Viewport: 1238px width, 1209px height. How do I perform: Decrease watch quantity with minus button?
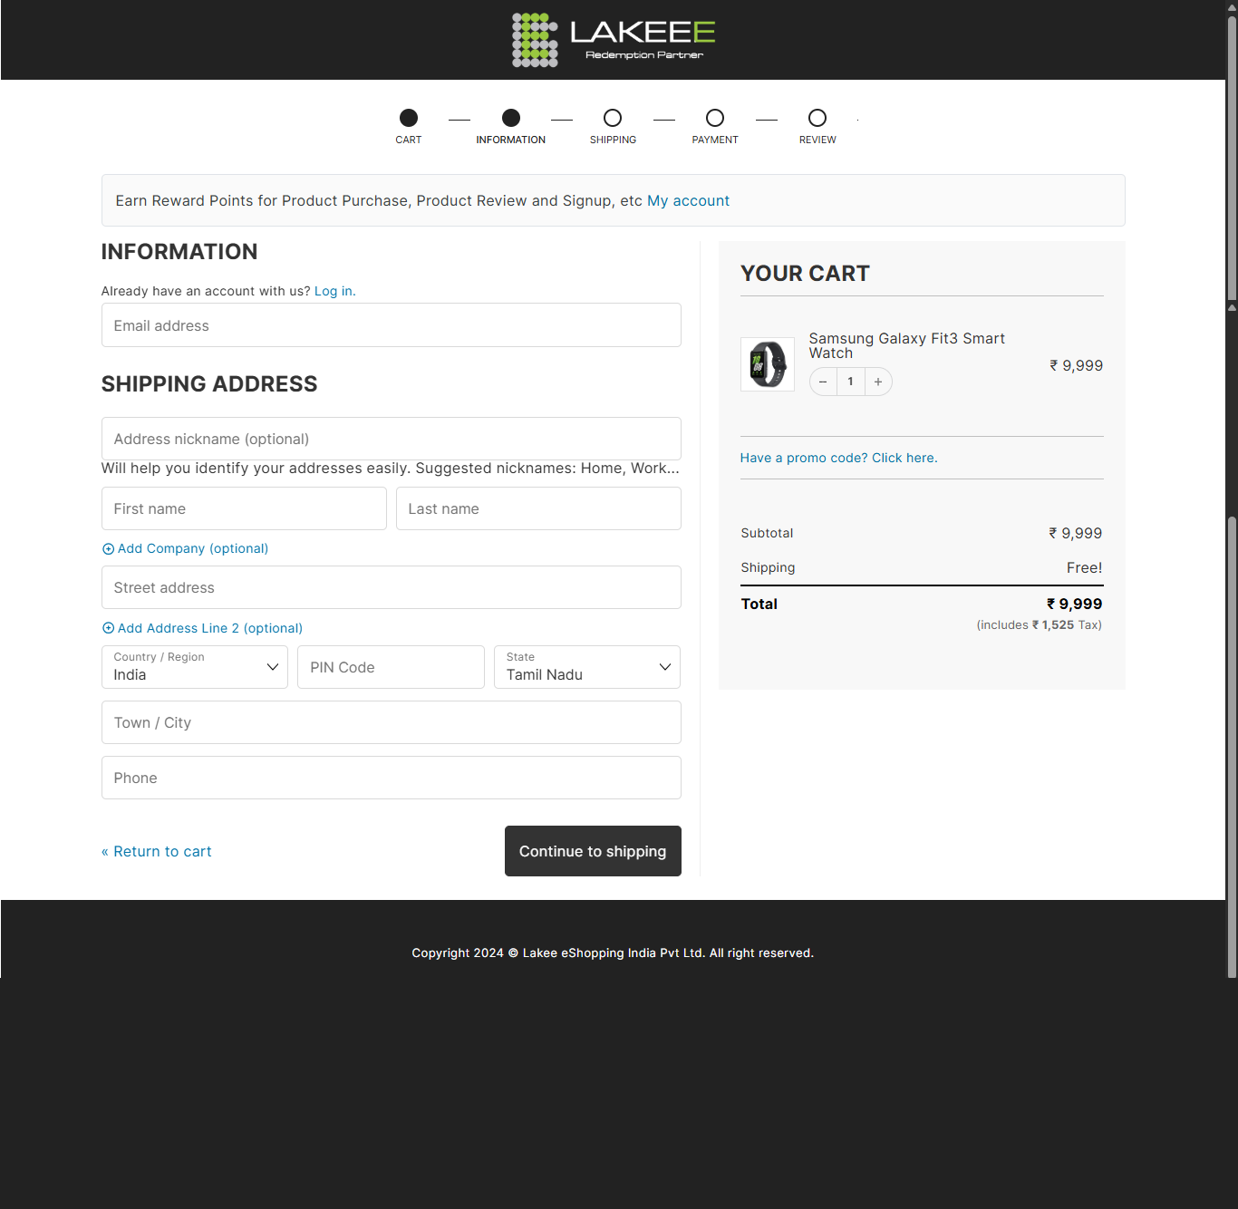pos(823,382)
